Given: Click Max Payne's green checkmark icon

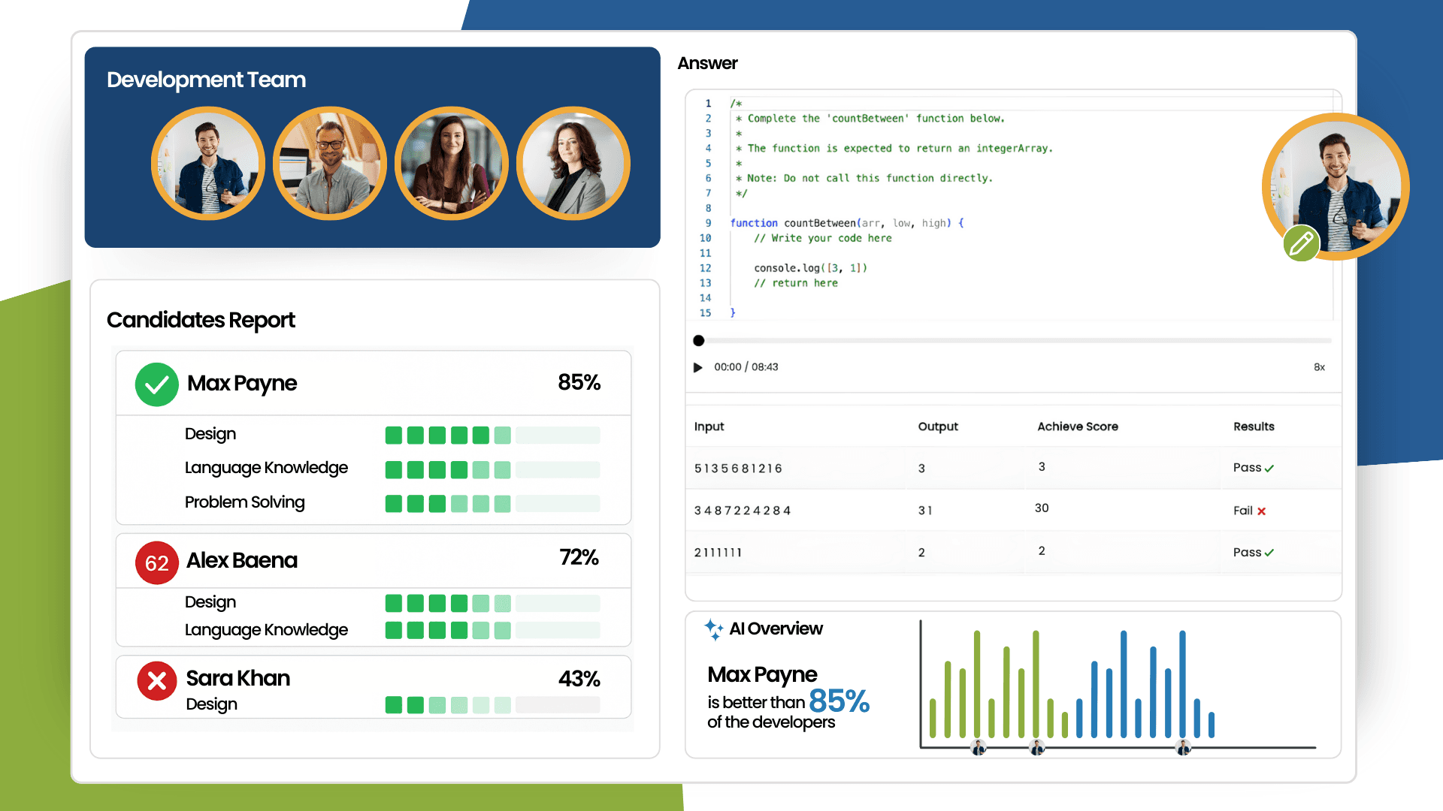Looking at the screenshot, I should point(156,384).
